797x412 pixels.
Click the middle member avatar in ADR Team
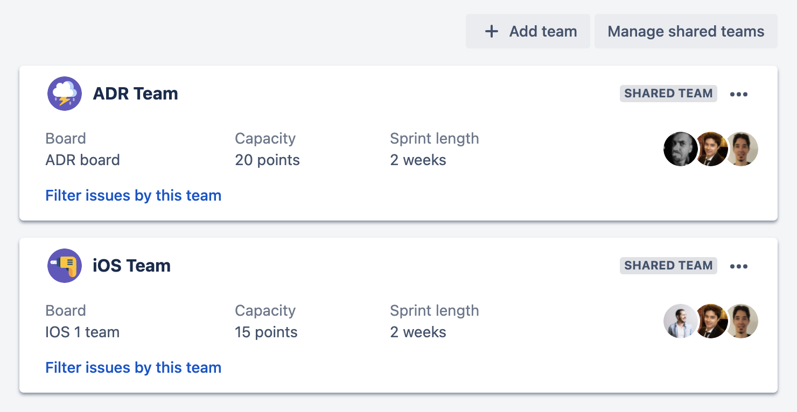tap(711, 149)
